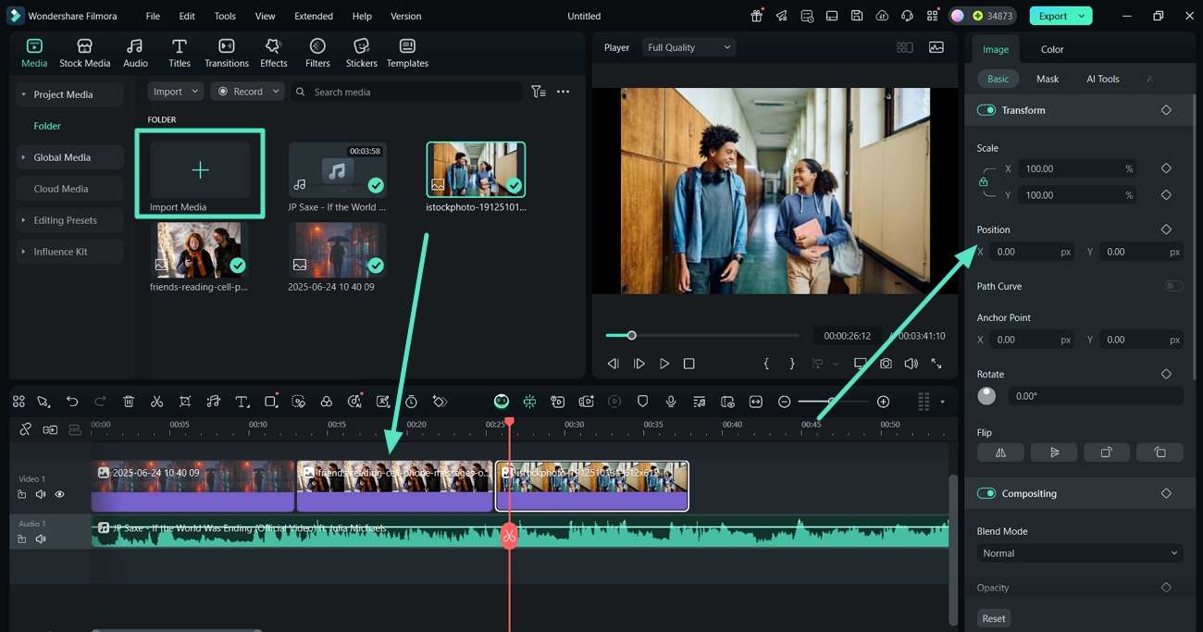Expand Influence Kit tree item
Image resolution: width=1203 pixels, height=632 pixels.
[23, 252]
